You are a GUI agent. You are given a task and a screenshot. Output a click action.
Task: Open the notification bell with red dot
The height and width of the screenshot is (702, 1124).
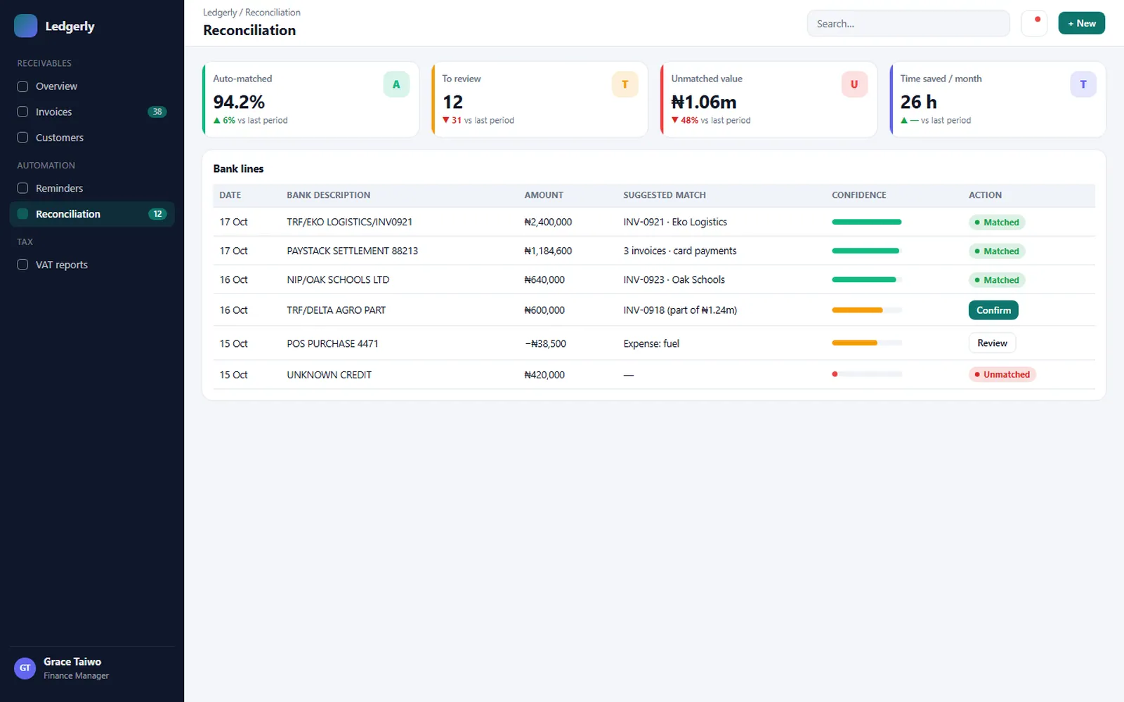tap(1034, 23)
